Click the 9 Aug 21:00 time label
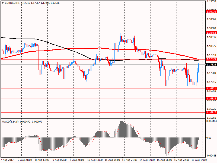This screenshot has height=163, width=217. 77,160
